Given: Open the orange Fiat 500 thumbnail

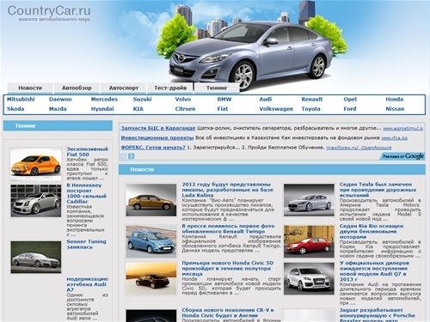Looking at the screenshot, I should [x=36, y=164].
